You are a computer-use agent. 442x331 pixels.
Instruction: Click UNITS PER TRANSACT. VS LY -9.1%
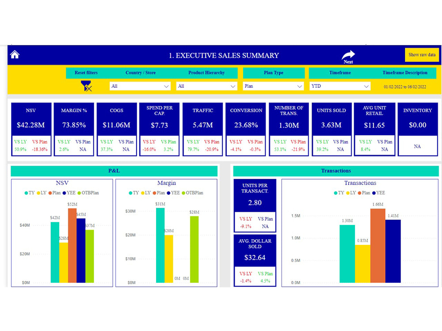tap(246, 226)
